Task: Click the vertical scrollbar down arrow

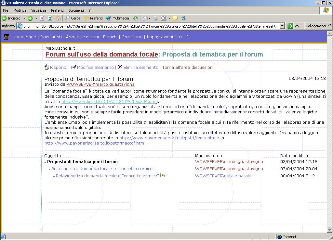Action: [329, 230]
